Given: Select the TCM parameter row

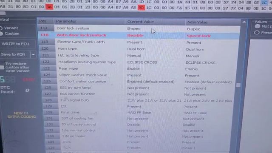Looking at the screenshot, I should click(139, 148).
